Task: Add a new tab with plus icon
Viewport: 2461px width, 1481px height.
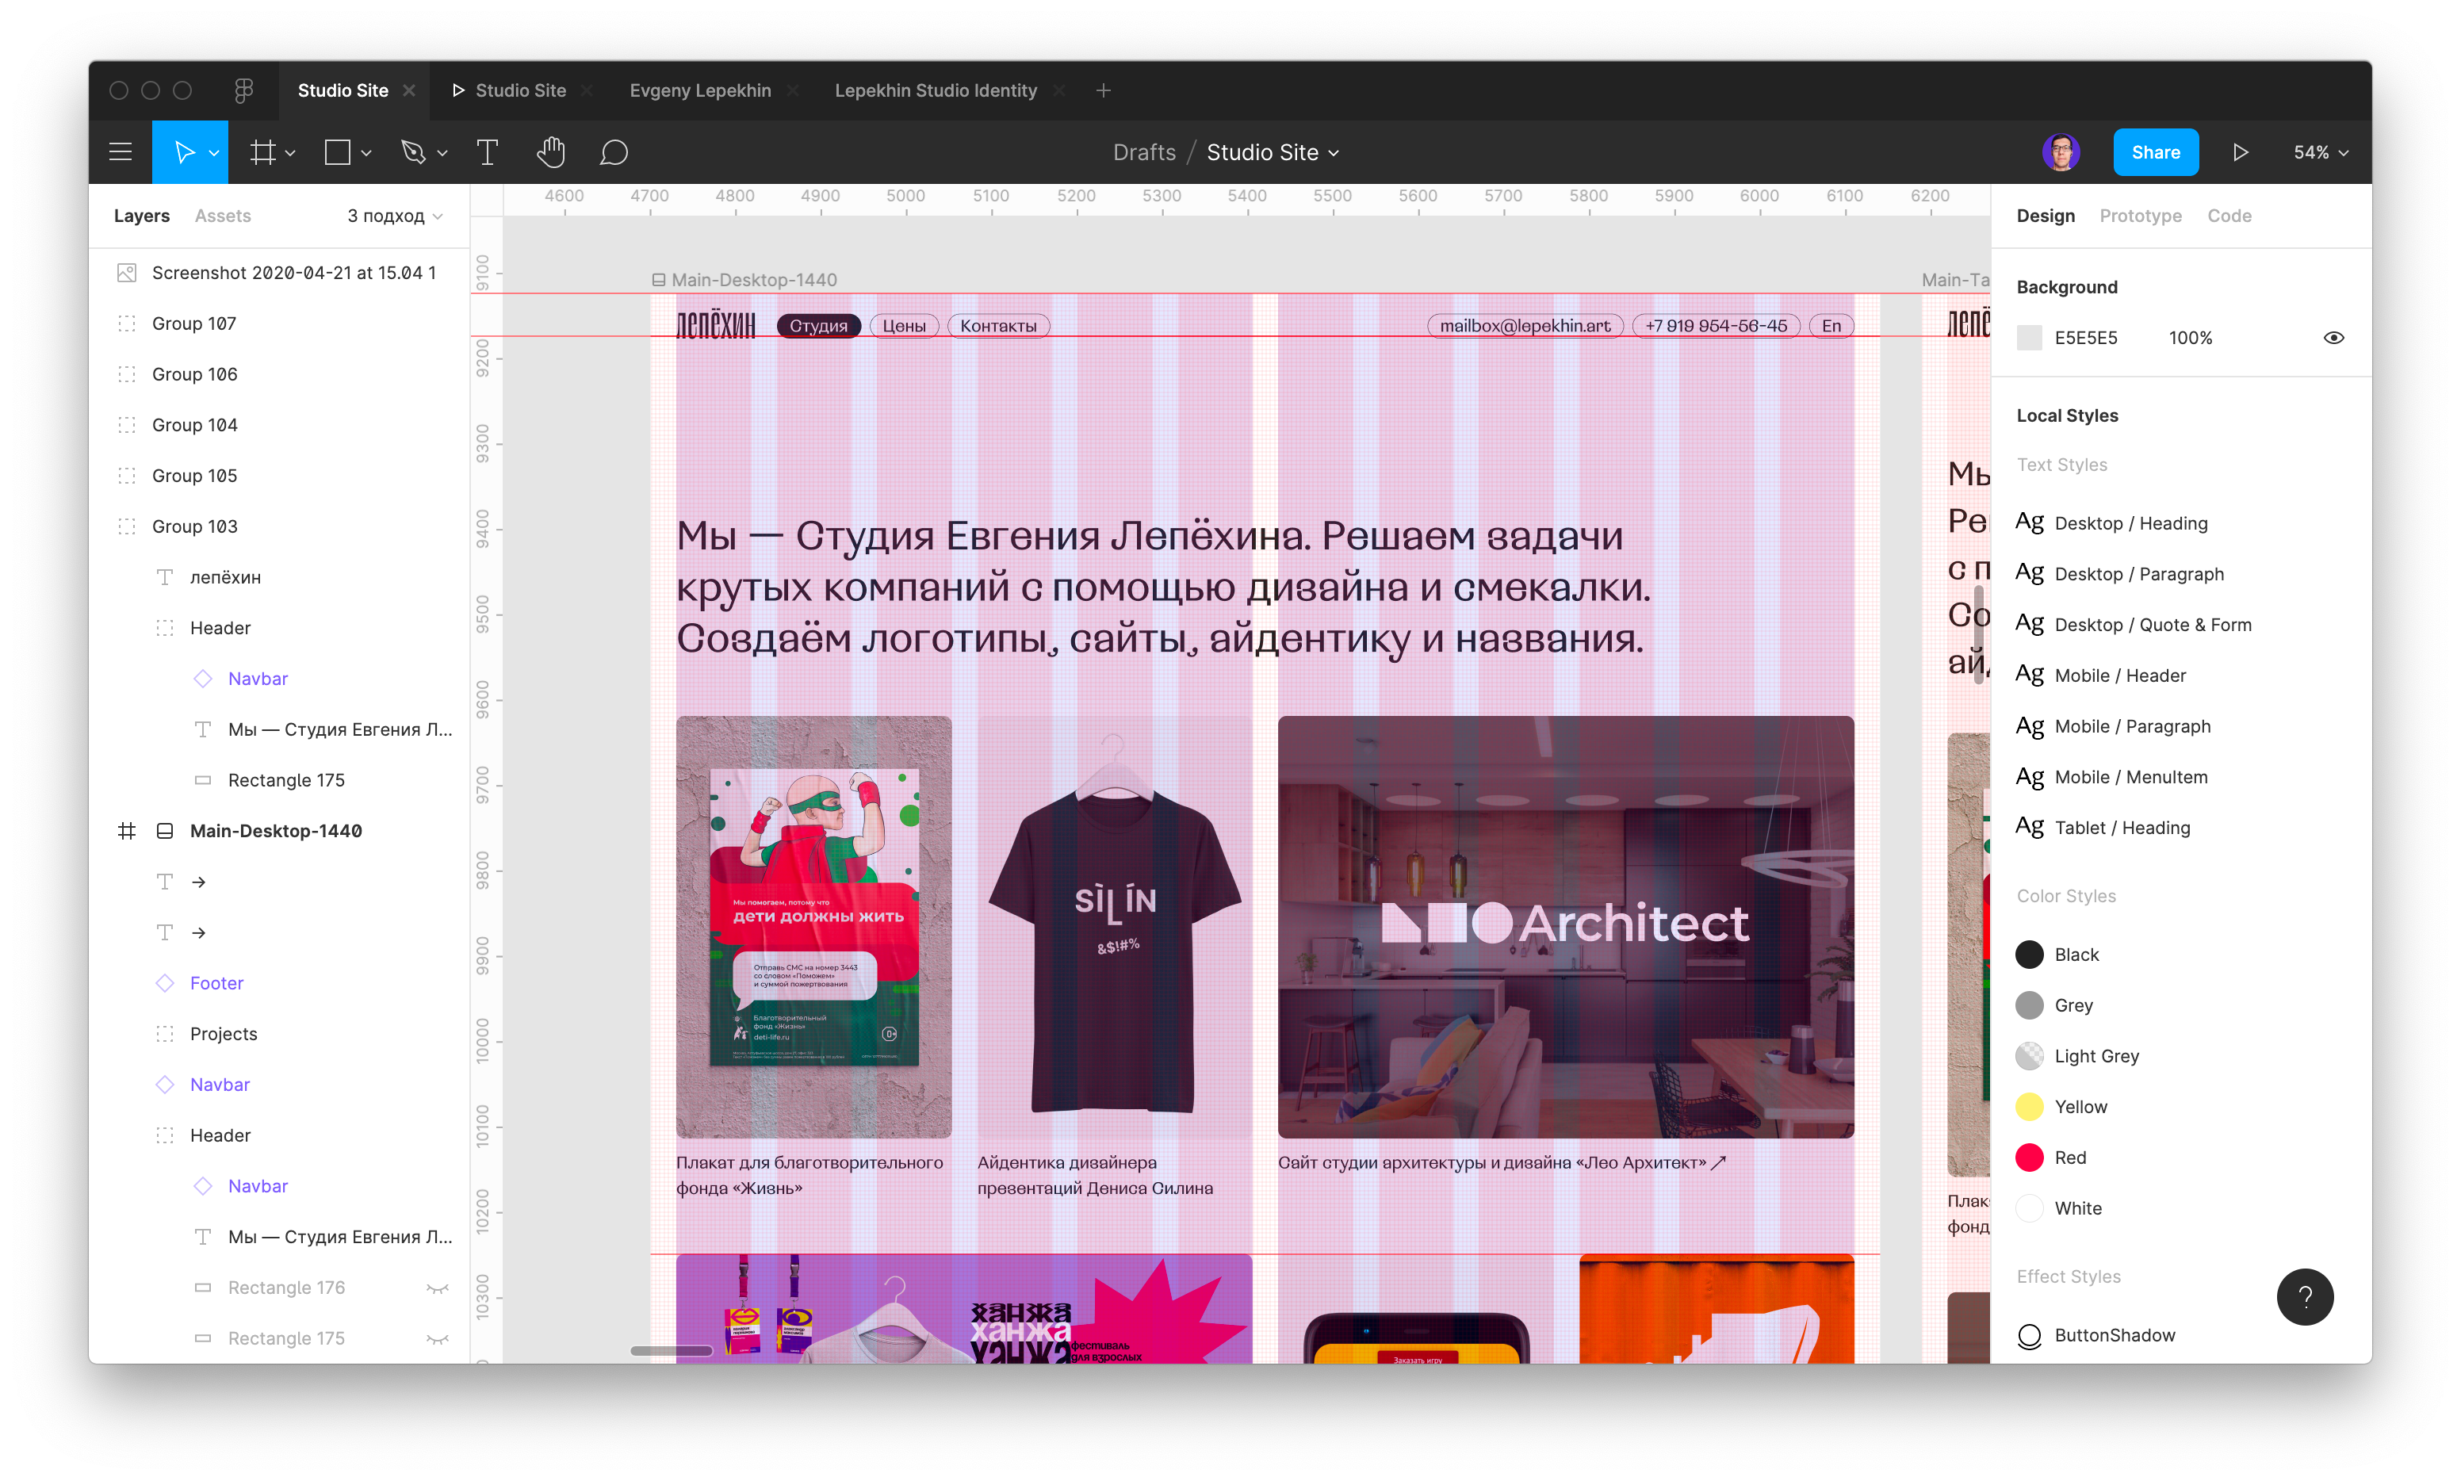Action: [x=1103, y=90]
